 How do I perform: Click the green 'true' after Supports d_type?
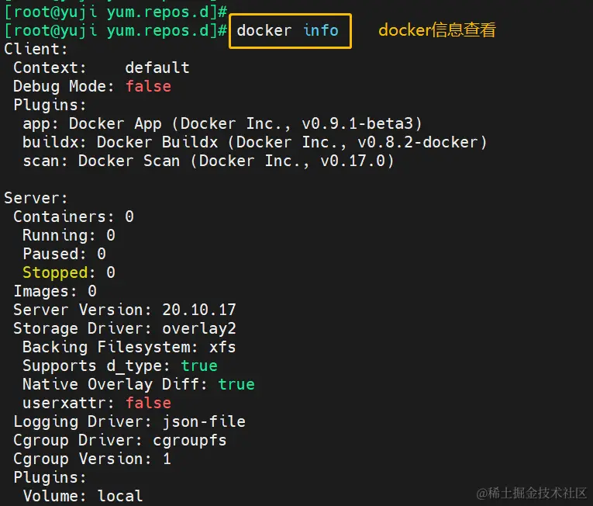tap(199, 366)
